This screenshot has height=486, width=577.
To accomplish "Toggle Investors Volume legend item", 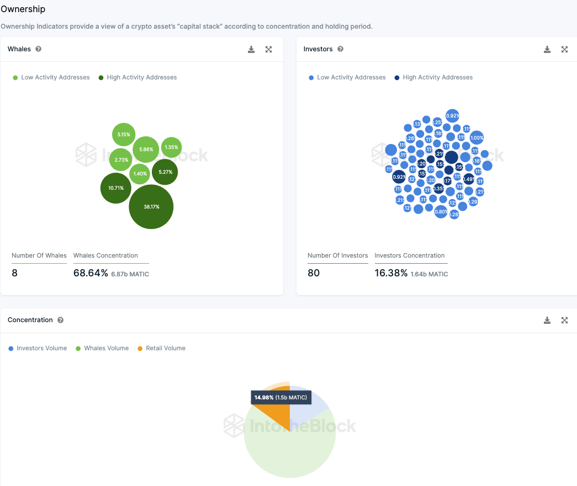I will pyautogui.click(x=38, y=348).
